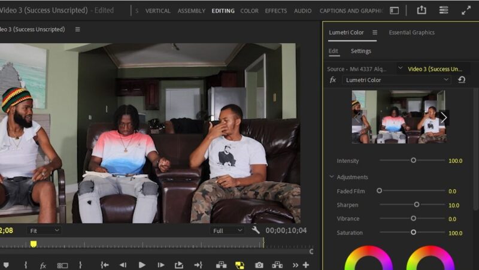Toggle the Global FX Mute fx button
The height and width of the screenshot is (270, 479).
click(x=43, y=265)
